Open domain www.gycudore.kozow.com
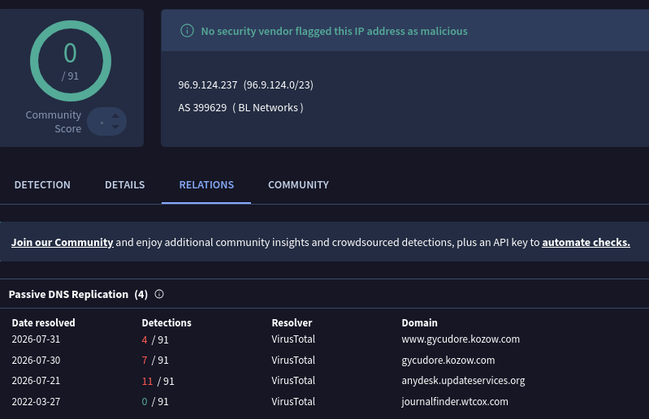The image size is (649, 419). tap(461, 339)
